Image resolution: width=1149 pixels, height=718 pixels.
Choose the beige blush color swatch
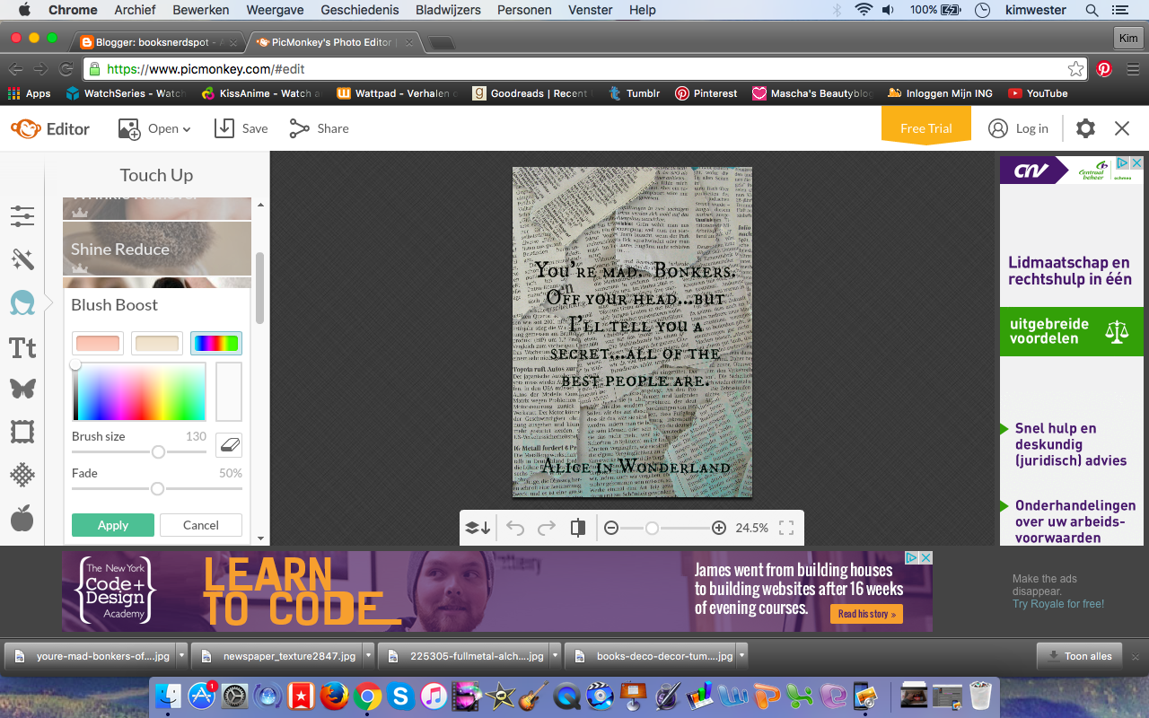click(157, 343)
